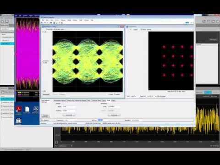Click the cyan button in the right panel
The width and height of the screenshot is (220, 165).
208,92
